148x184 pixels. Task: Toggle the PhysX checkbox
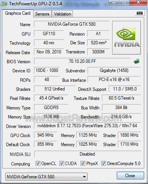coord(83,164)
